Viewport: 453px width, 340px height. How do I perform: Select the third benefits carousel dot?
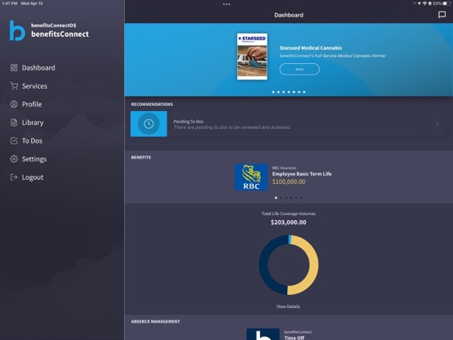pyautogui.click(x=286, y=198)
